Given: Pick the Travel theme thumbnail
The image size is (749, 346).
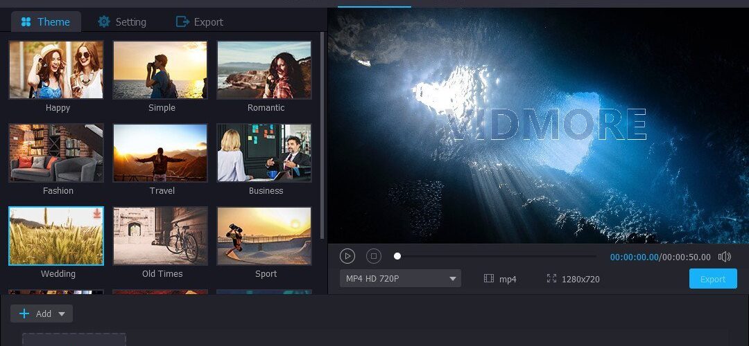Looking at the screenshot, I should tap(160, 153).
